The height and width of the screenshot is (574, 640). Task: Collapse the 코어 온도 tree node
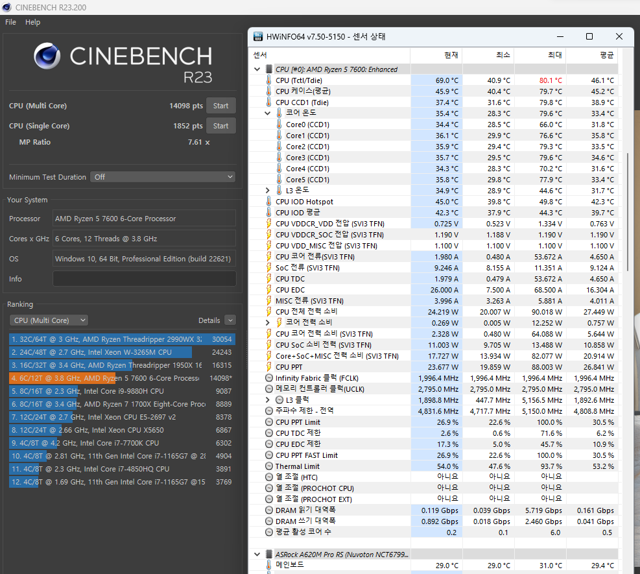point(267,113)
